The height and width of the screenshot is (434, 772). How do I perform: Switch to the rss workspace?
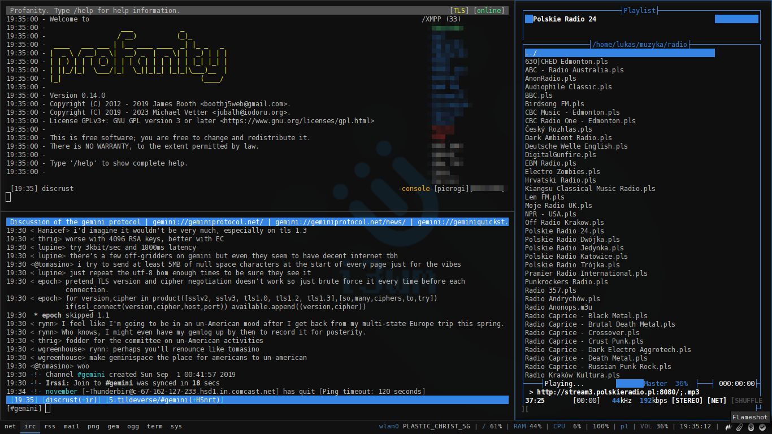pyautogui.click(x=50, y=427)
